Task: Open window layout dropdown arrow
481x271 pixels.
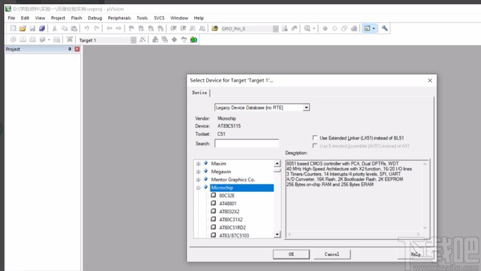Action: coord(373,28)
